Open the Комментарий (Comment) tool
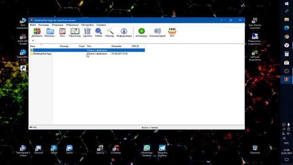 (157, 33)
